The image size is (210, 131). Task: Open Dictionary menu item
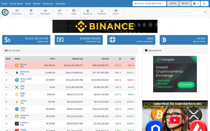coord(48,4)
